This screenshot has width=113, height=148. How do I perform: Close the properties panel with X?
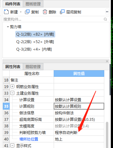pyautogui.click(x=107, y=61)
